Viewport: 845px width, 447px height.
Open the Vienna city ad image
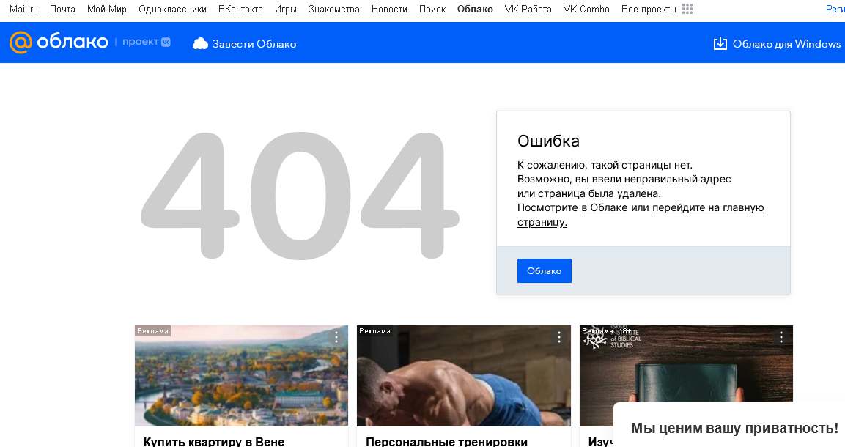(241, 376)
